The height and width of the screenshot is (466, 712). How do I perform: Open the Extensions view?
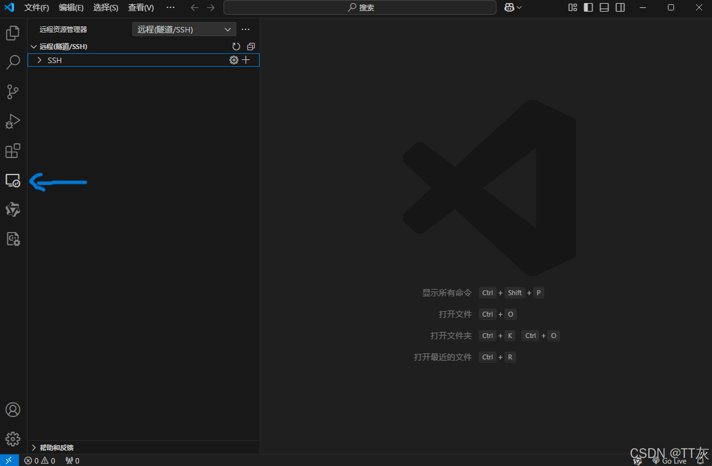(x=13, y=151)
